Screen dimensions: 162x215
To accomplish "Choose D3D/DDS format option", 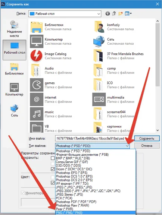I will 95,165.
